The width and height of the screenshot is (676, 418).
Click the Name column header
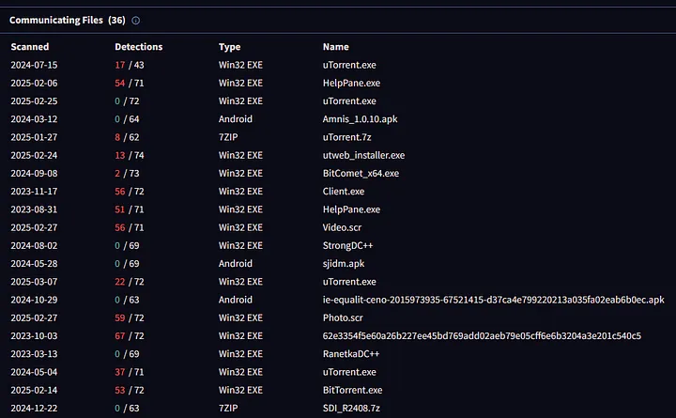pyautogui.click(x=336, y=47)
